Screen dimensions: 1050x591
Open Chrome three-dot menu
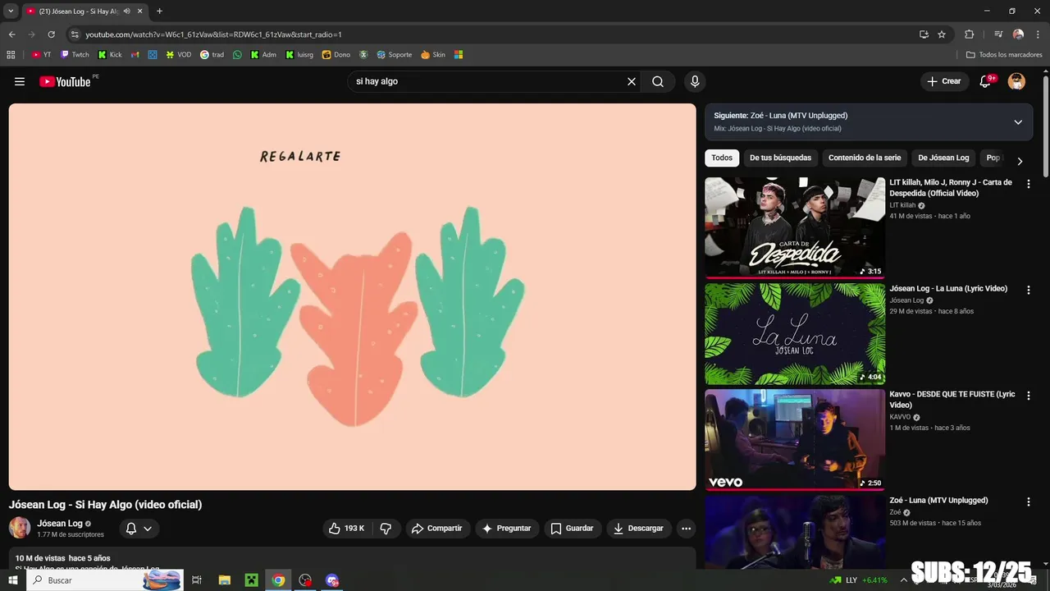(1037, 34)
